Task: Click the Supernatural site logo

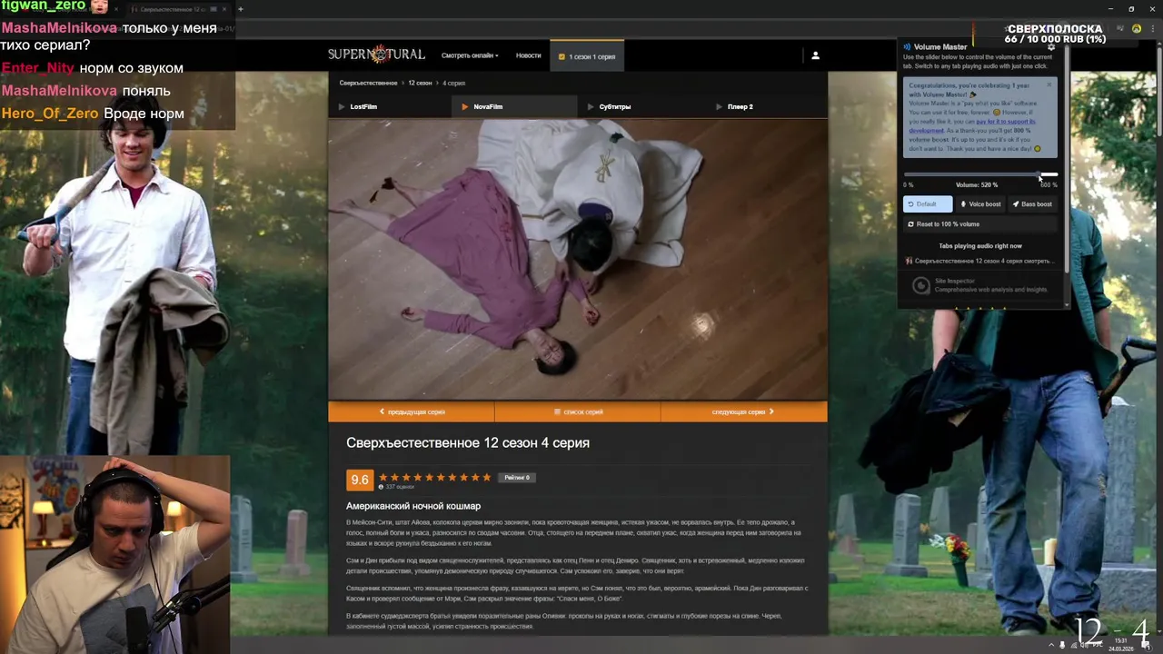Action: [x=376, y=55]
